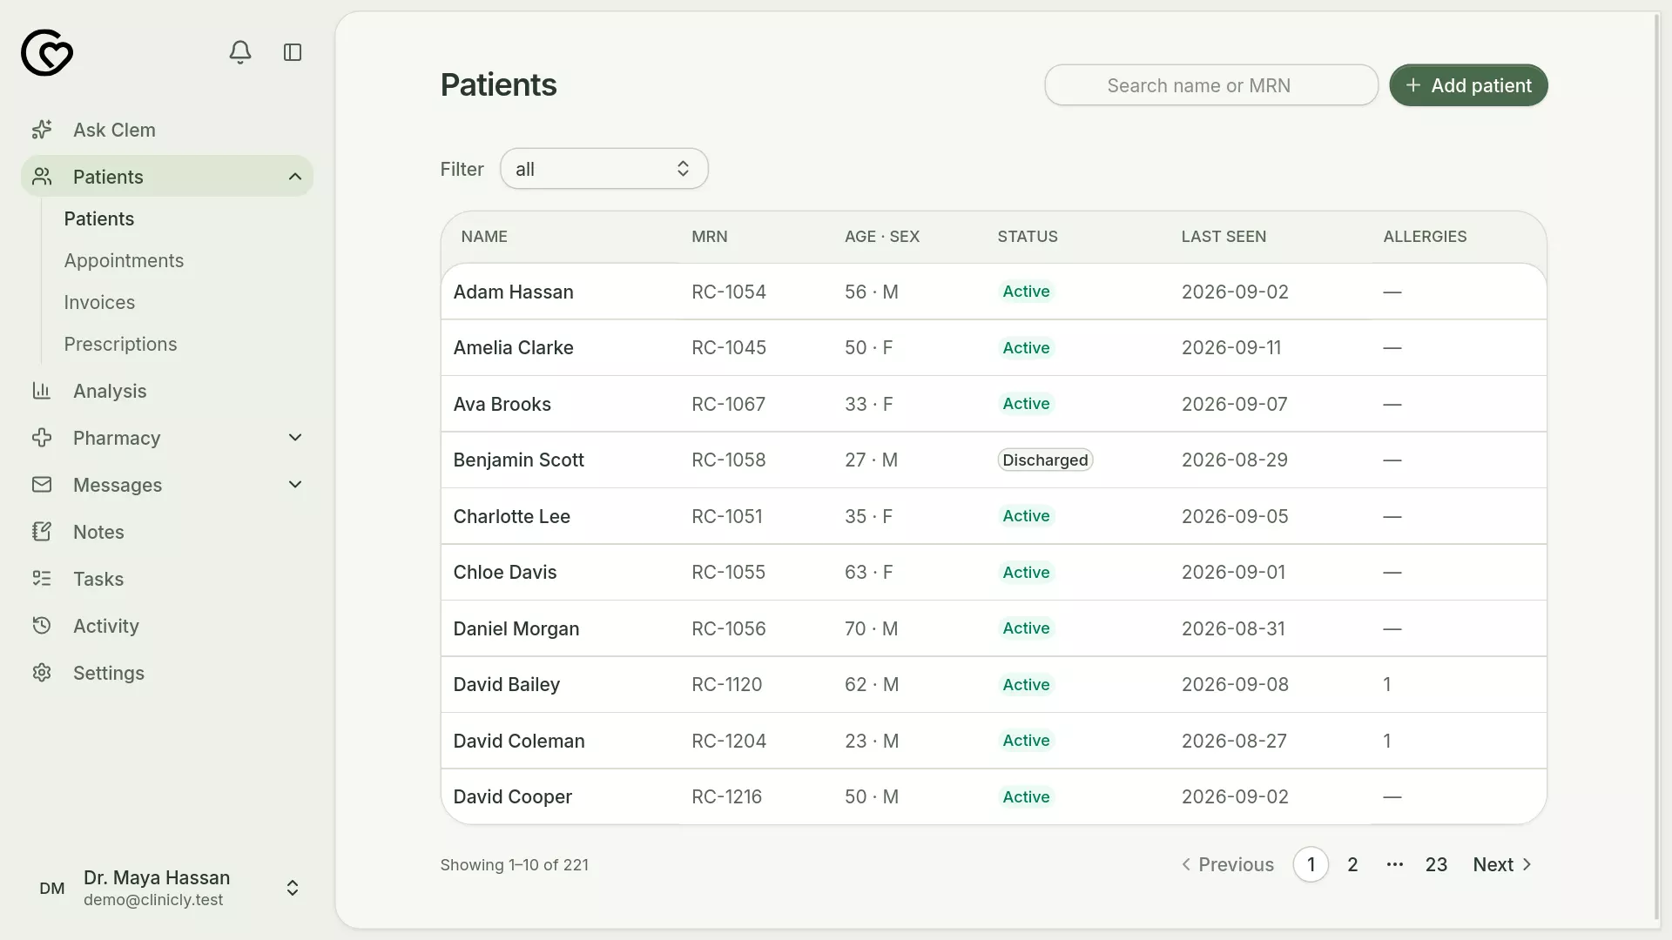Click the Ask Clem sparkle icon
This screenshot has width=1672, height=940.
pos(42,130)
